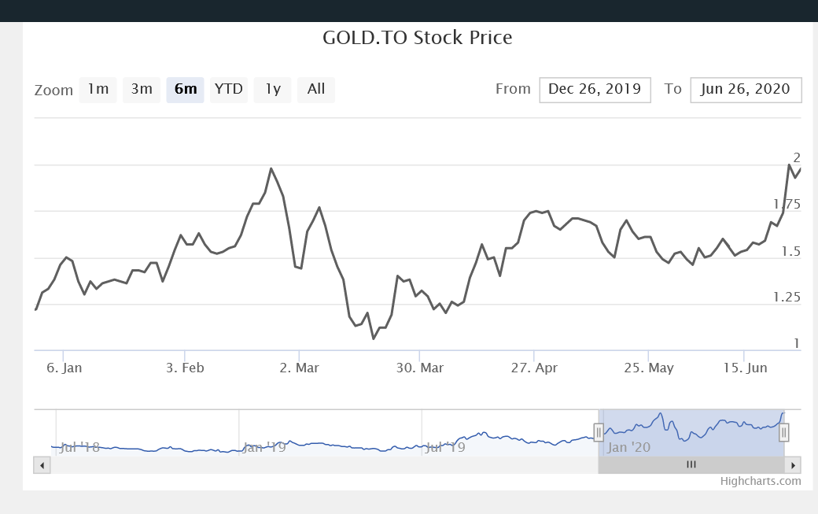Click navigator at Jul '18 label
The height and width of the screenshot is (514, 818).
click(79, 447)
